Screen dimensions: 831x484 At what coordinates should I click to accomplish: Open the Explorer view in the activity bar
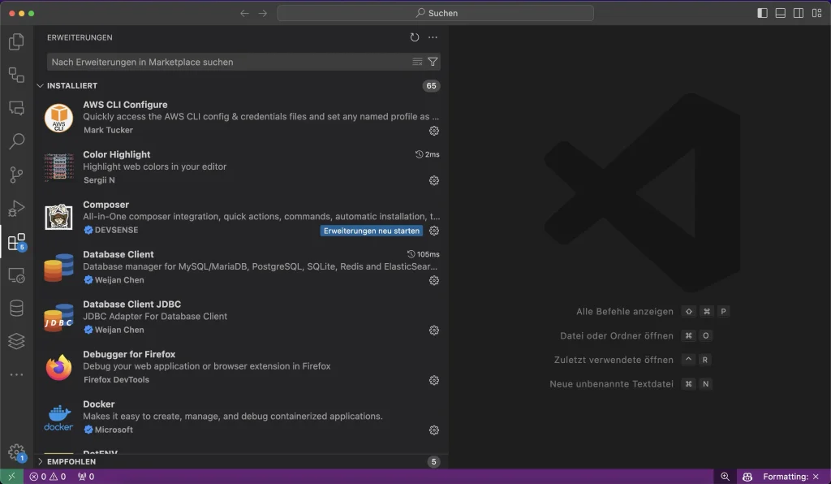pyautogui.click(x=16, y=41)
